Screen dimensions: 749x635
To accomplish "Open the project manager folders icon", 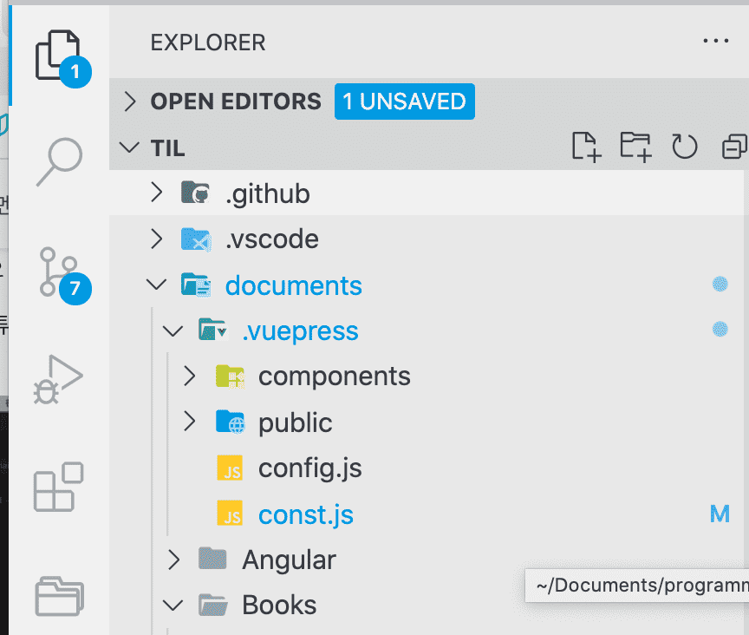I will (x=58, y=597).
